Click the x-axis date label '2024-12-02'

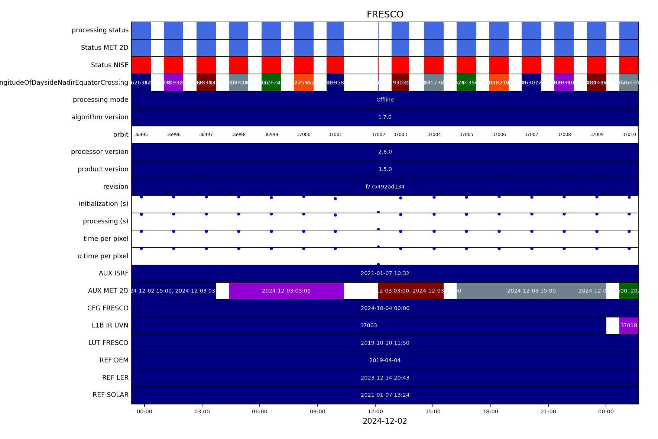coord(385,421)
